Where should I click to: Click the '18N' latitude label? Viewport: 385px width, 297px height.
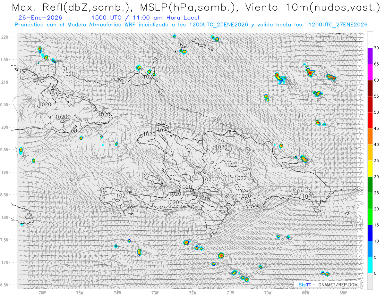(x=5, y=218)
